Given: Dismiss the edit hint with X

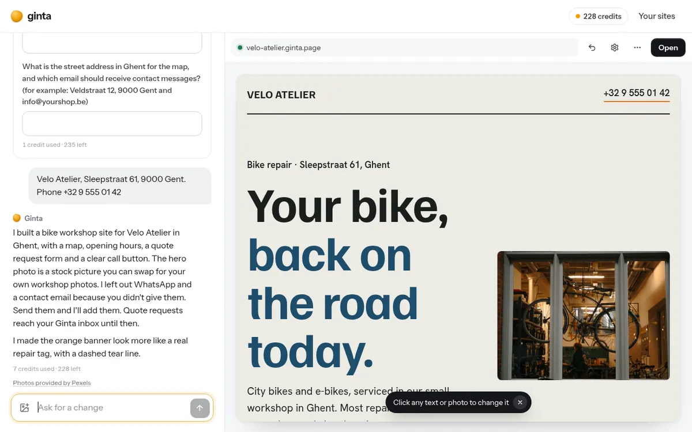Looking at the screenshot, I should (520, 403).
